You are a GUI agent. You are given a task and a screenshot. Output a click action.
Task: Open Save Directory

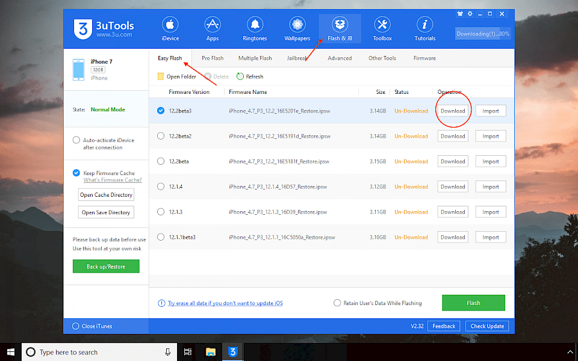tap(106, 212)
